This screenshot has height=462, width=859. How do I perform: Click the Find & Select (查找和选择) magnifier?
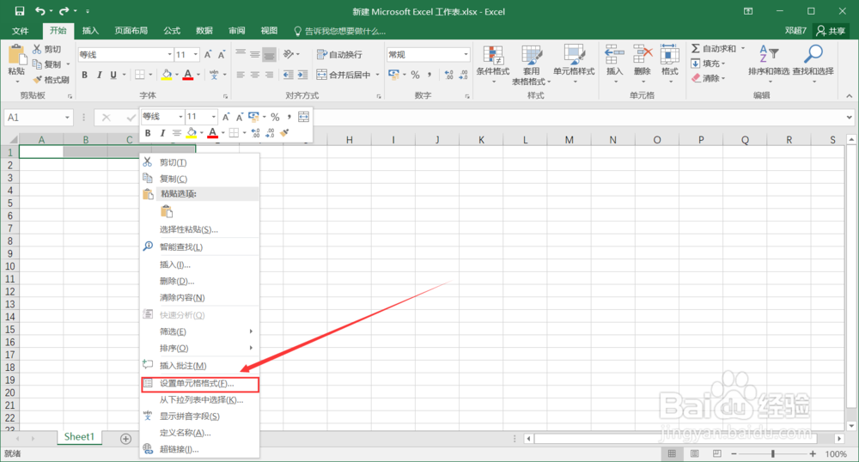tap(813, 54)
